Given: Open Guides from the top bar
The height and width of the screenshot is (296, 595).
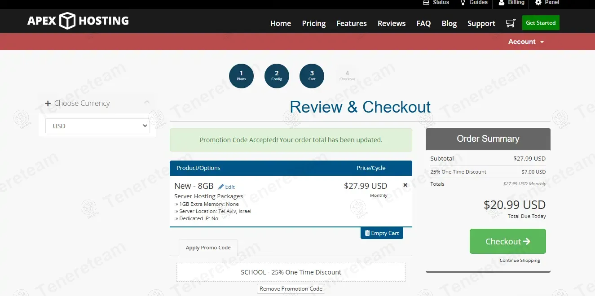Looking at the screenshot, I should click(x=474, y=3).
